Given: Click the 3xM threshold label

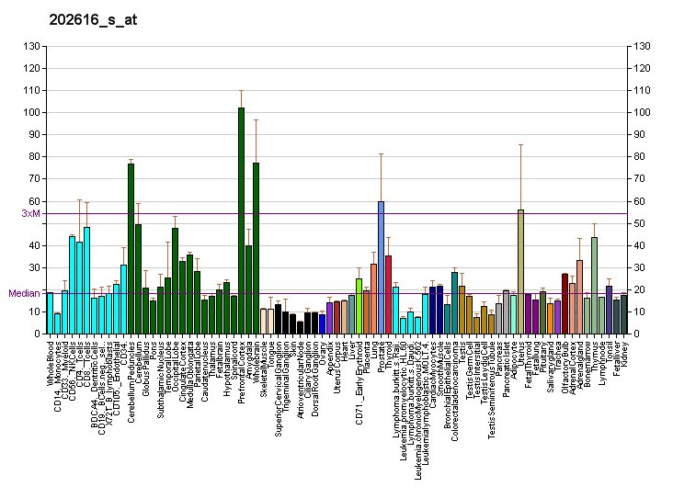Looking at the screenshot, I should click(x=30, y=213).
